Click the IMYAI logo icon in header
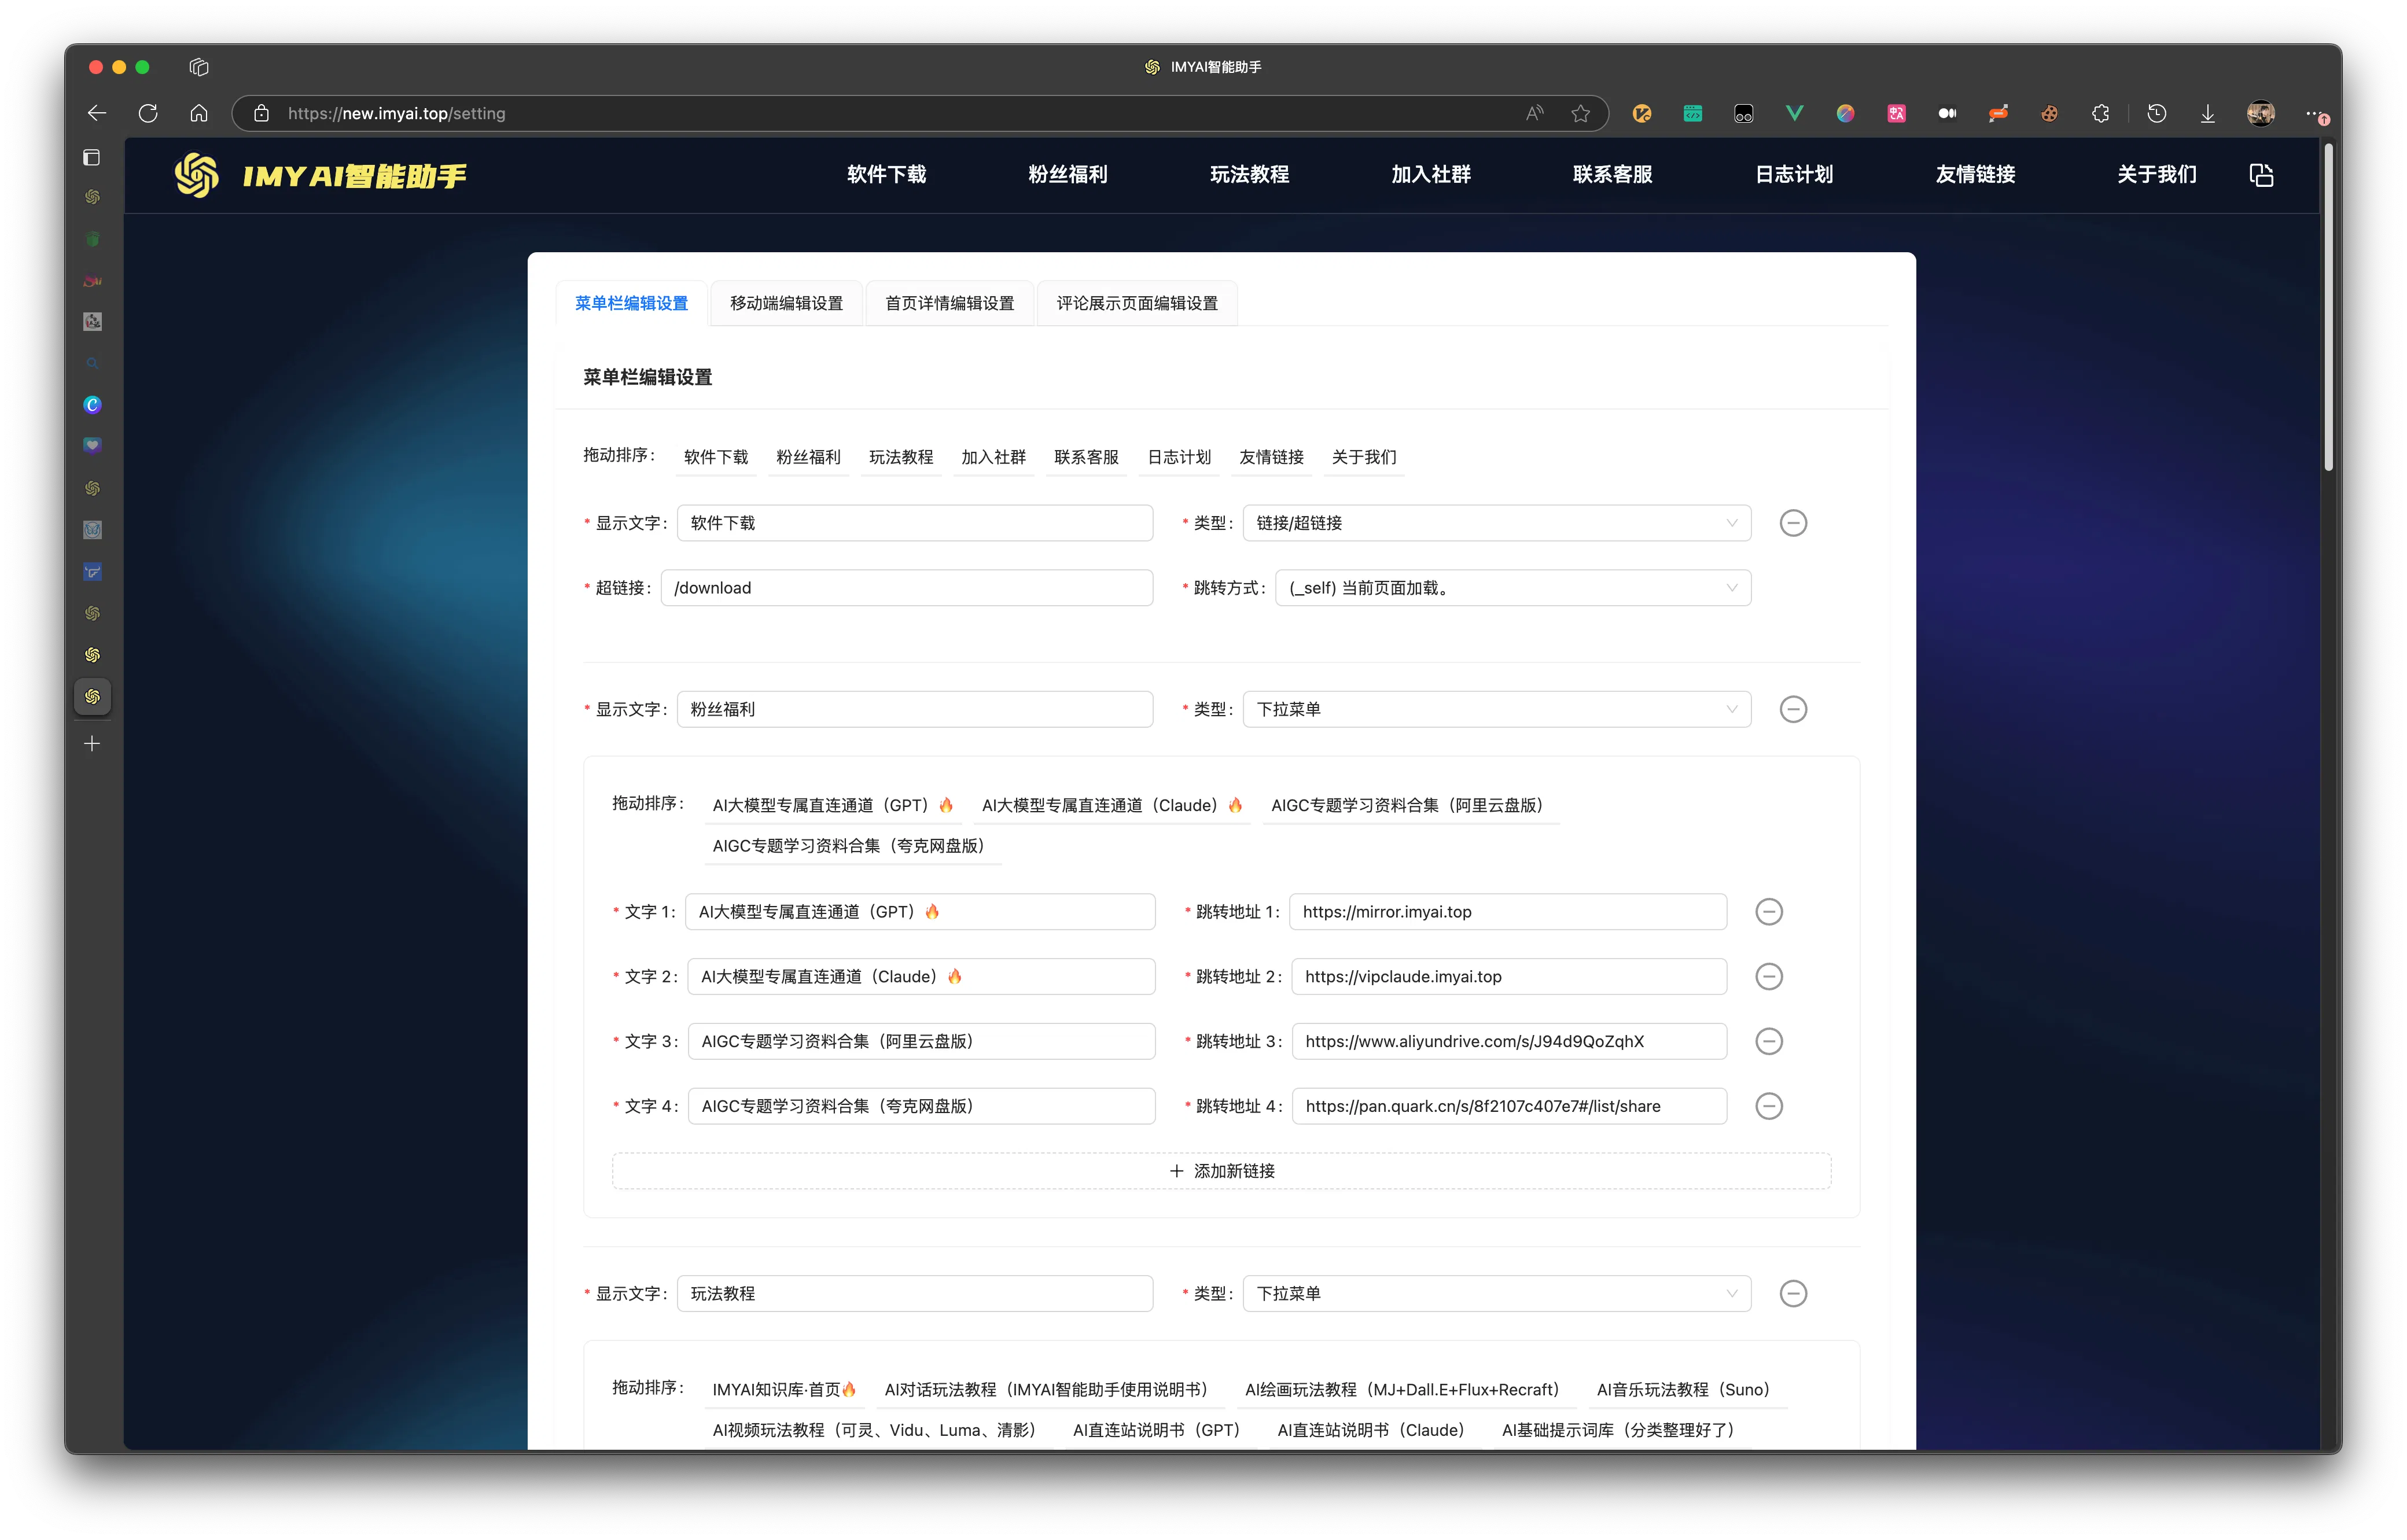The image size is (2407, 1540). click(196, 175)
